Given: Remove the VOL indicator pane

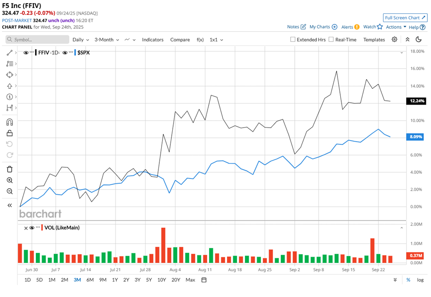Looking at the screenshot, I should point(26,228).
